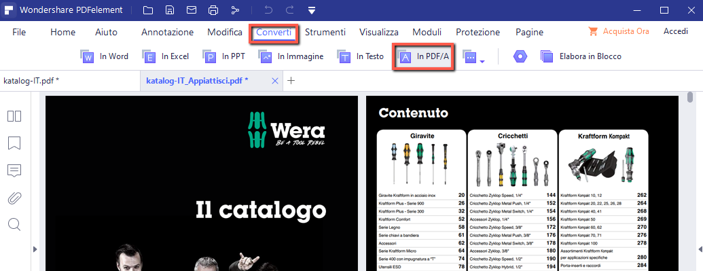Show the comments panel icon
The image size is (703, 271).
[14, 170]
